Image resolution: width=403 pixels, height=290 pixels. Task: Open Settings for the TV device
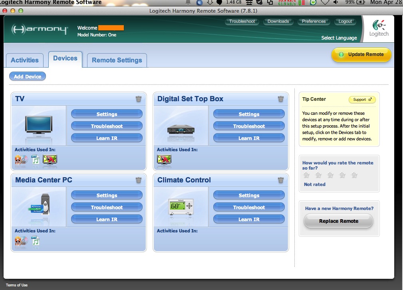pos(107,114)
